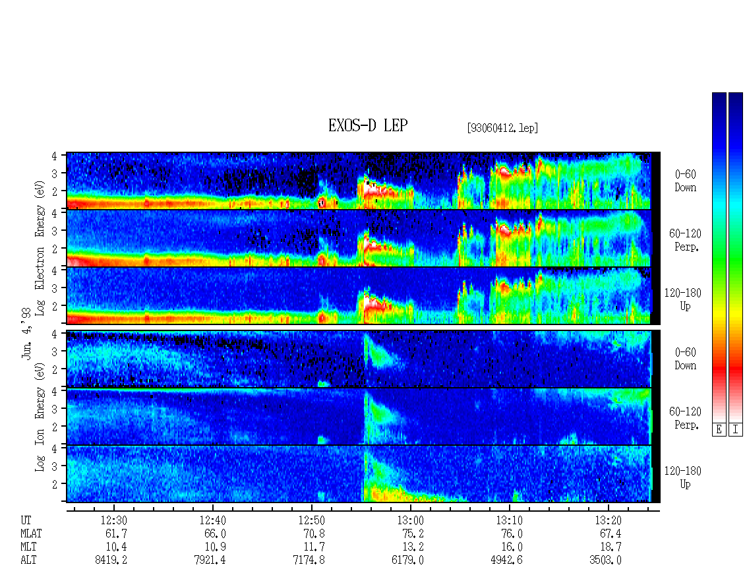Click the ALT value 7921.4
The width and height of the screenshot is (745, 577).
[210, 561]
